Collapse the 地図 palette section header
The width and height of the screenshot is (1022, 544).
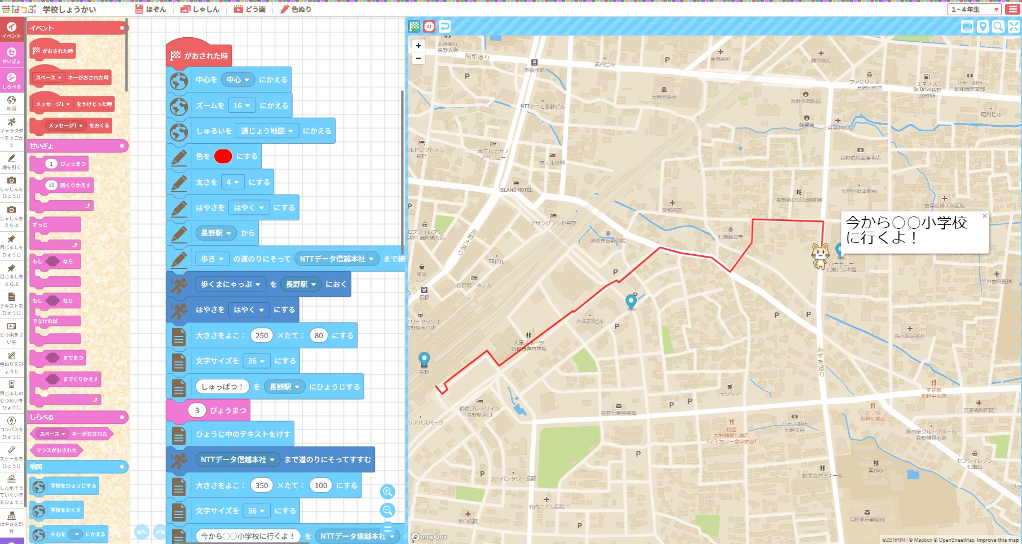tap(78, 467)
